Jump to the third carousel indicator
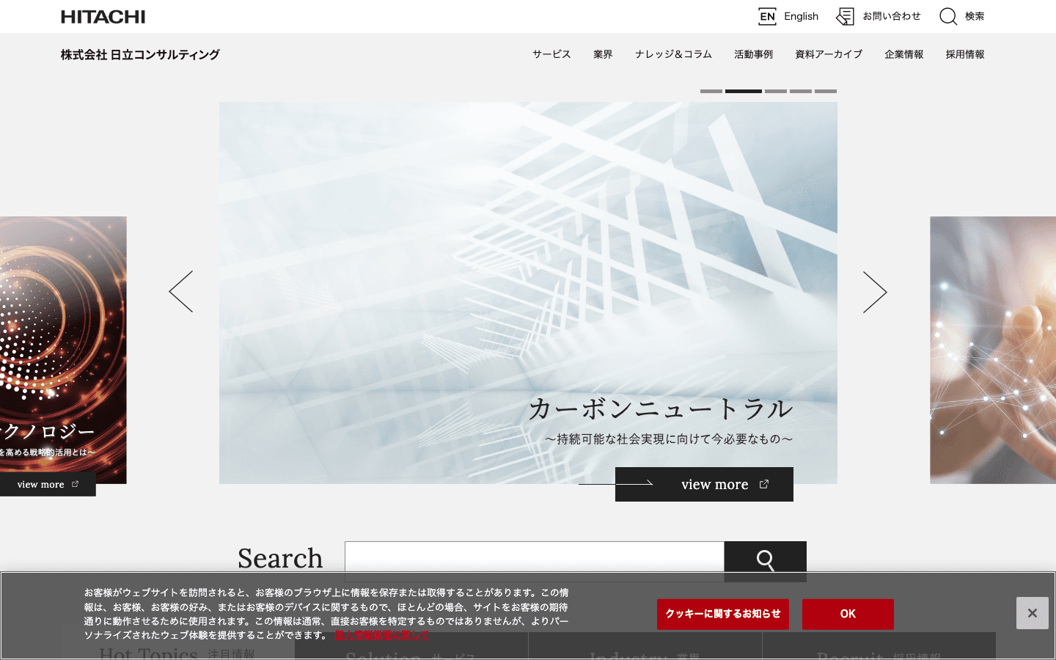The image size is (1056, 660). tap(776, 91)
